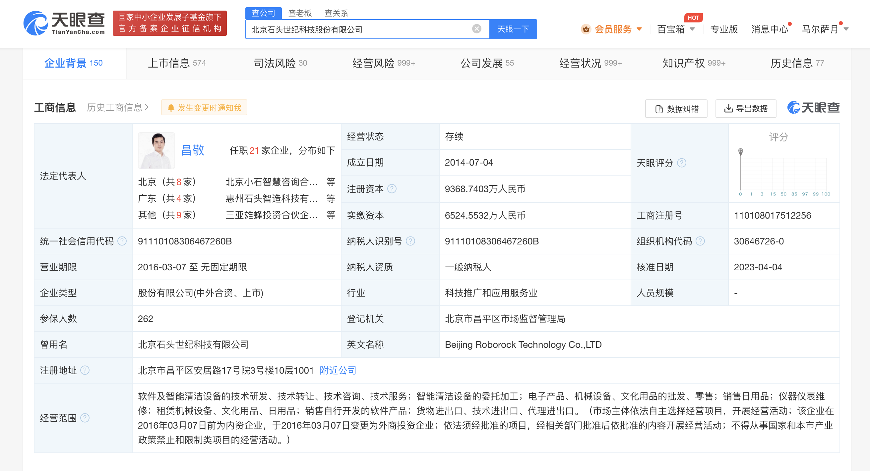Open 消息中心 notification icon

tap(769, 29)
